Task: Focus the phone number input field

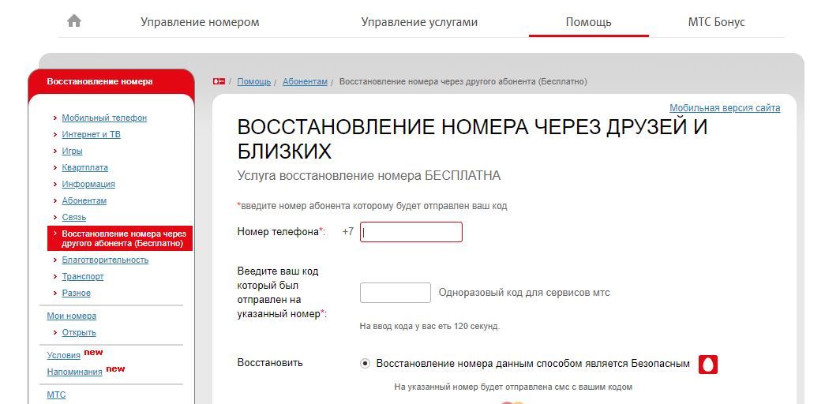Action: [x=411, y=232]
